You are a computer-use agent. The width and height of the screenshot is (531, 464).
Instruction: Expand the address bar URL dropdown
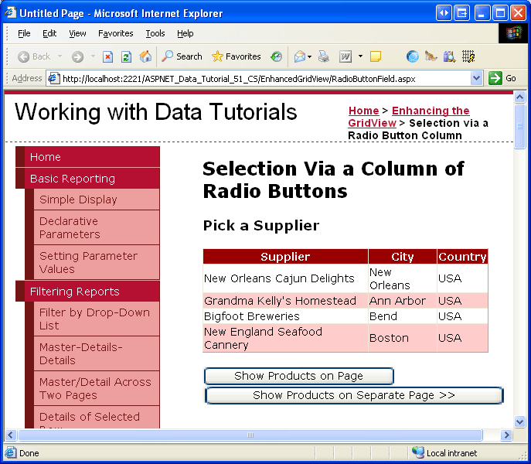click(x=477, y=78)
